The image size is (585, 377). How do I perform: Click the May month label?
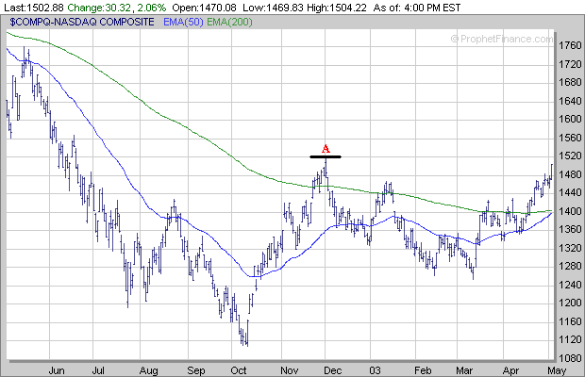[x=557, y=370]
